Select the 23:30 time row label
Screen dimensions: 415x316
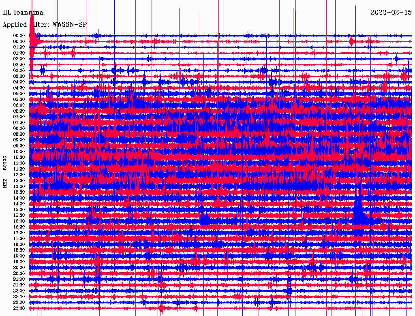click(x=19, y=308)
